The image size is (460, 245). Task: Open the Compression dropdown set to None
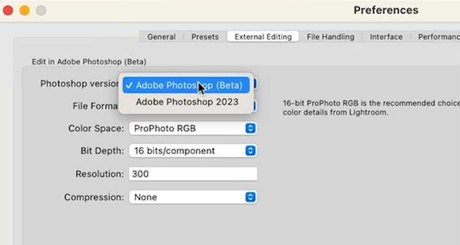coord(193,197)
